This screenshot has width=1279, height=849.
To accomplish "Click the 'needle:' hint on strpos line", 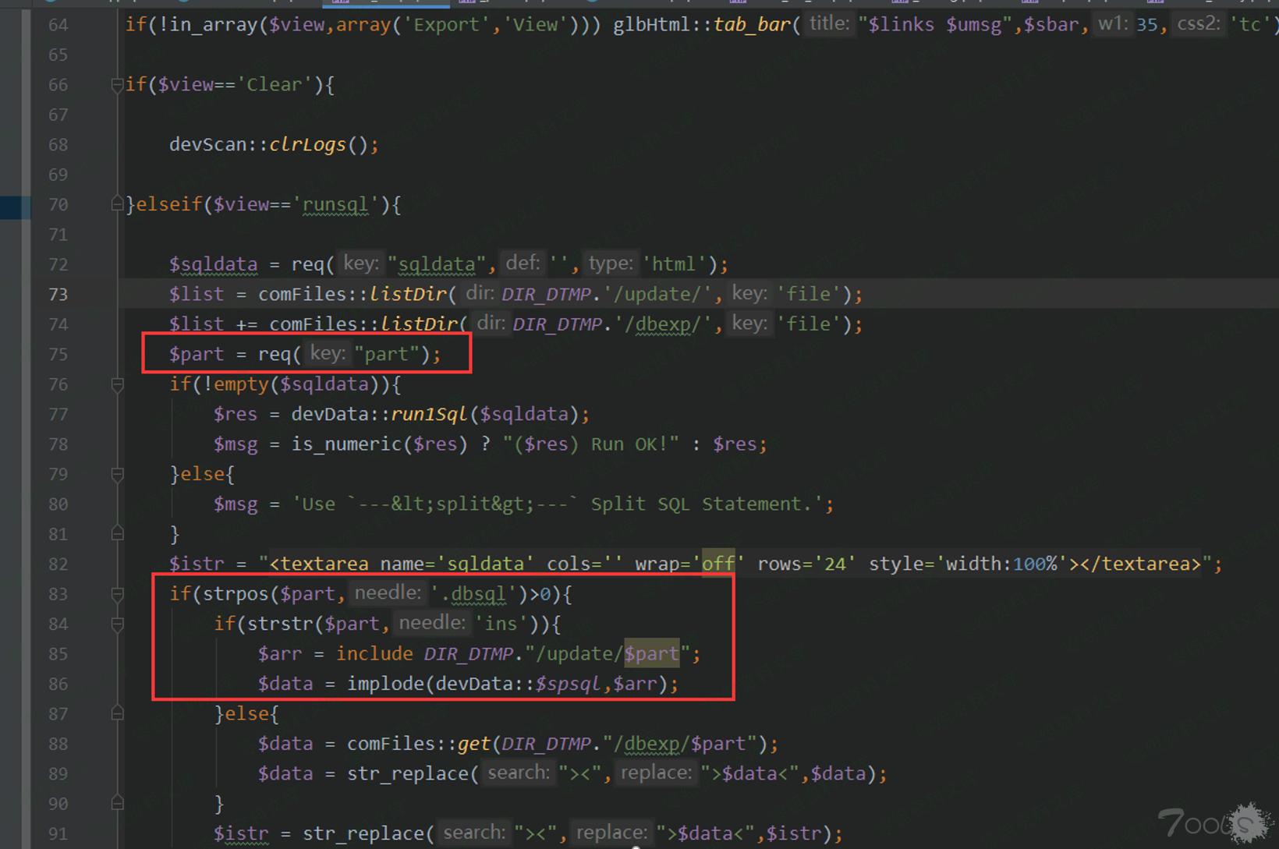I will (387, 594).
